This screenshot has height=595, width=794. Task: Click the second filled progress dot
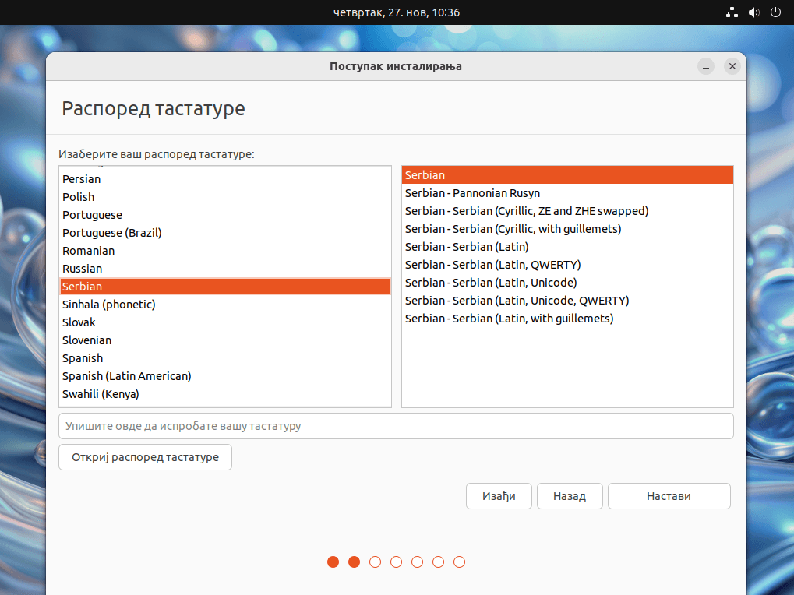(354, 562)
